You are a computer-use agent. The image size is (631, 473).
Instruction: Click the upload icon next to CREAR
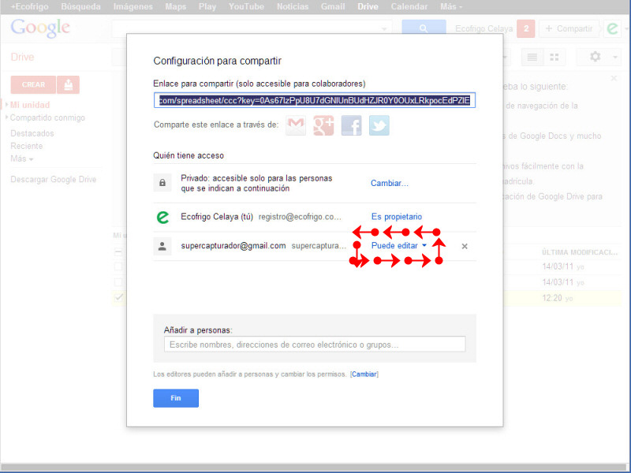pos(69,84)
